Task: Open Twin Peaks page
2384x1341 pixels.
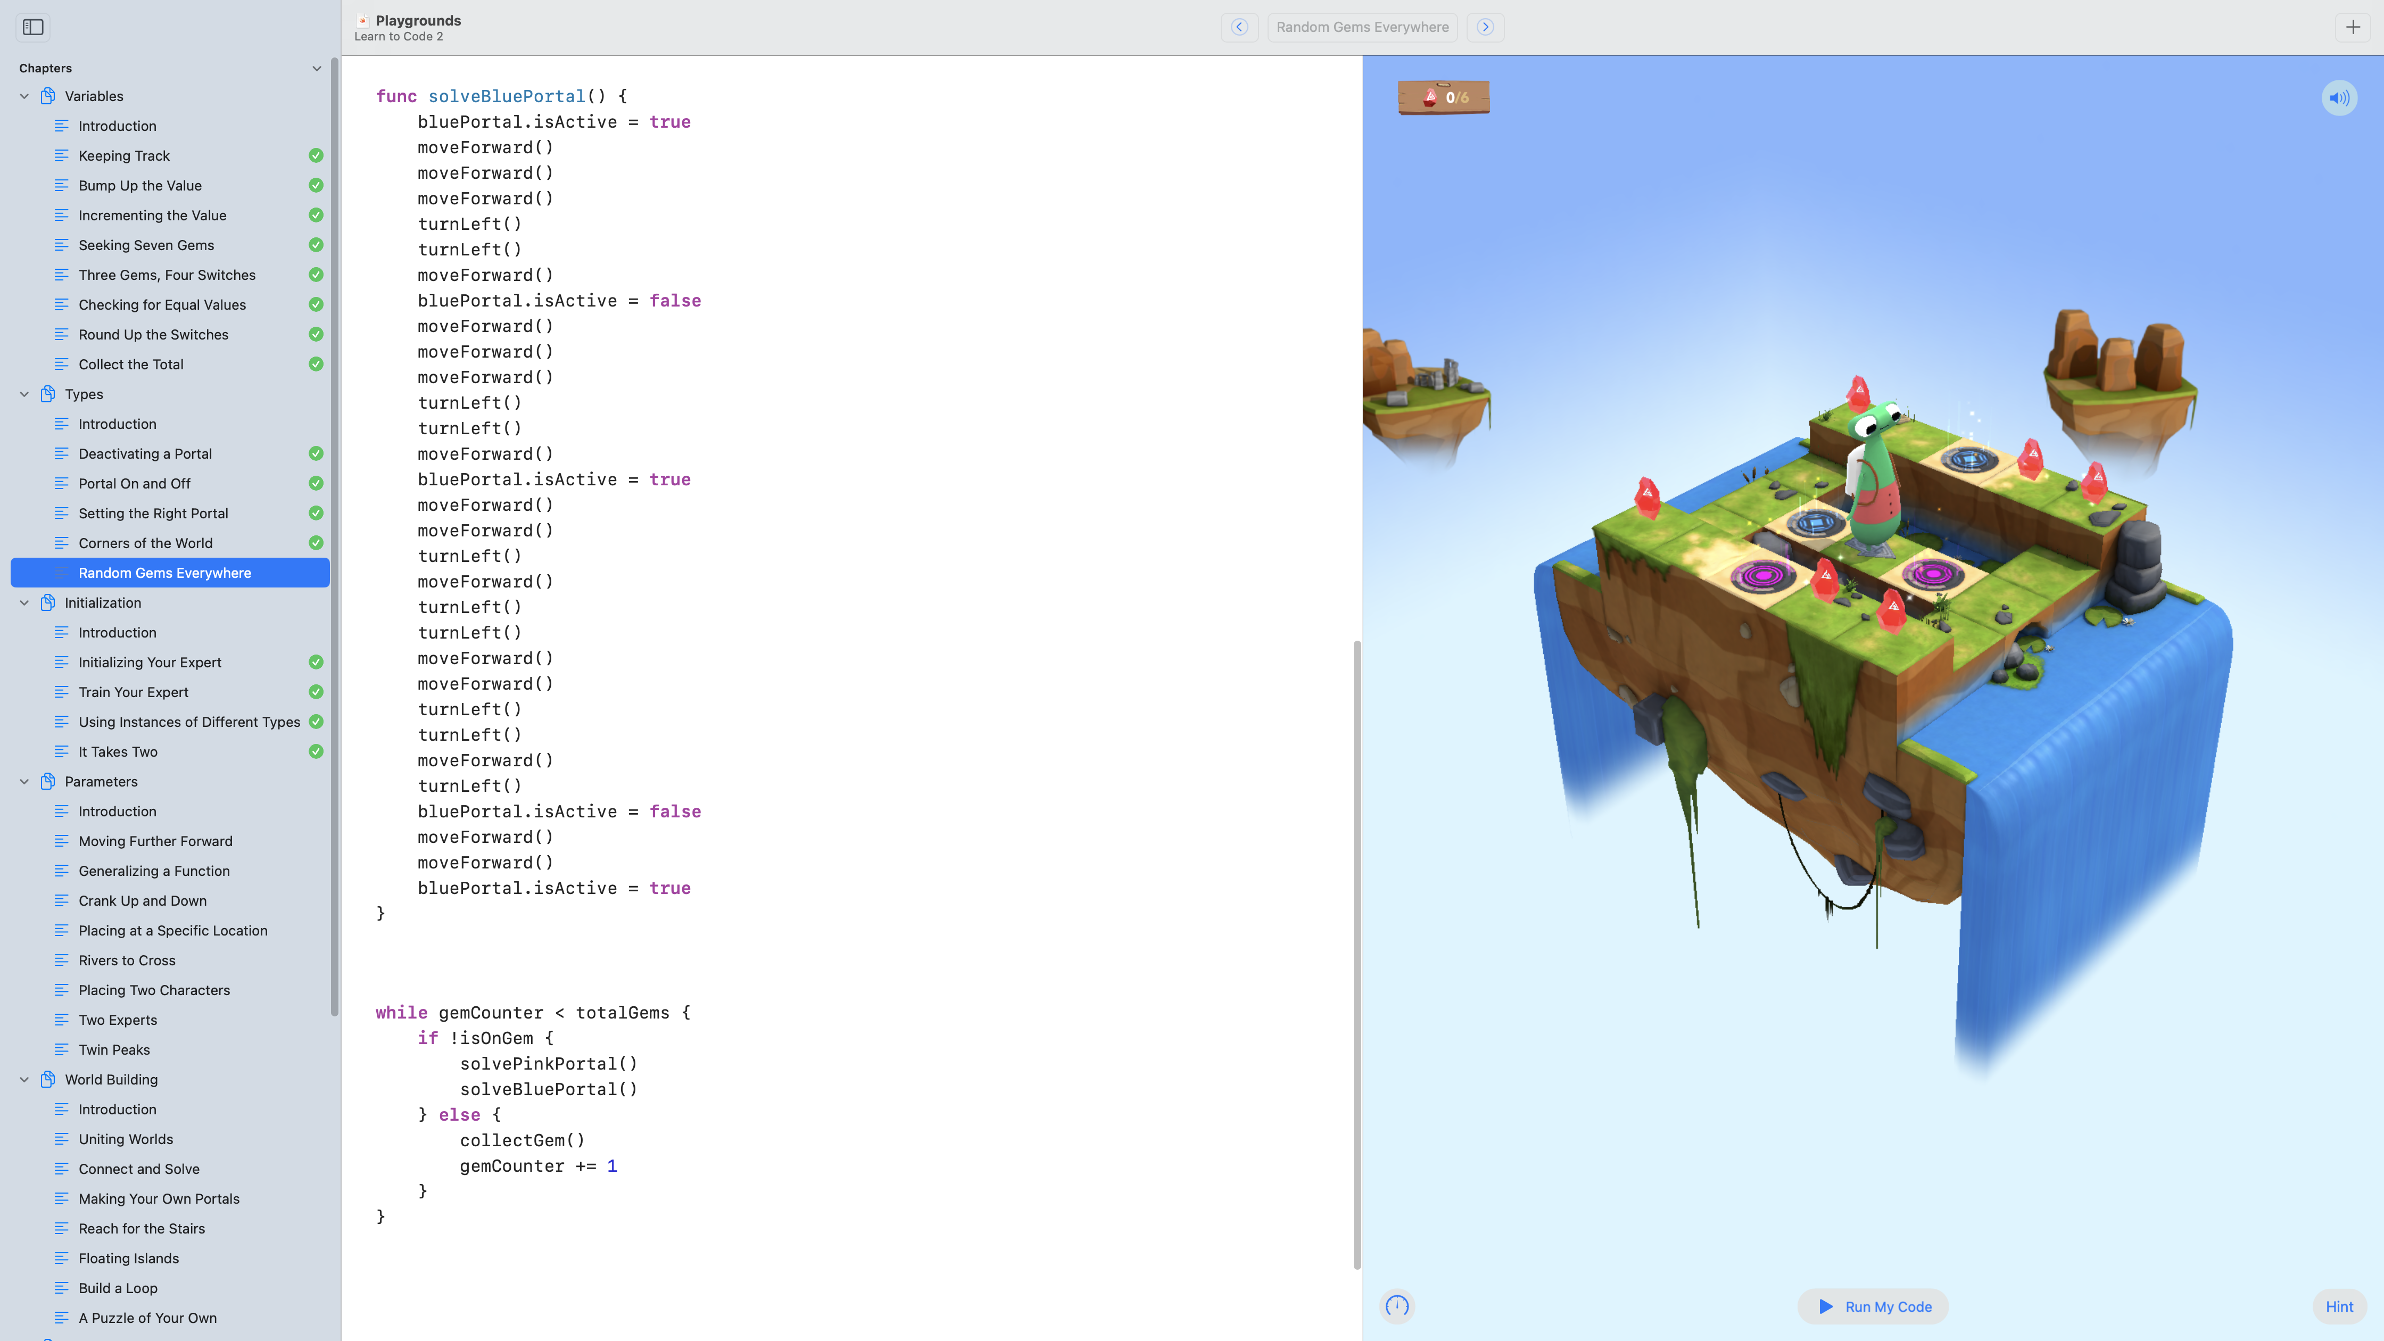Action: 170,1049
